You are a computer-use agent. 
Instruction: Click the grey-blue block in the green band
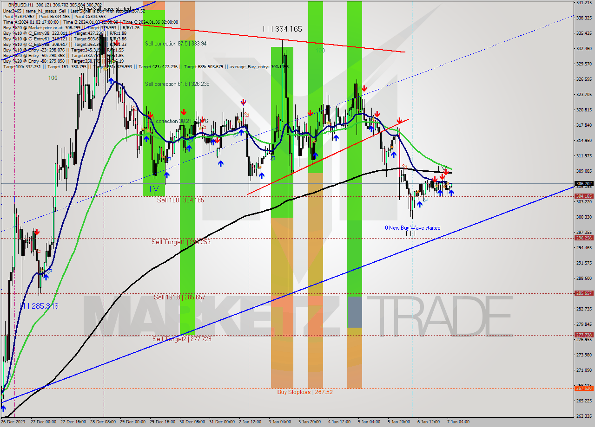point(355,312)
